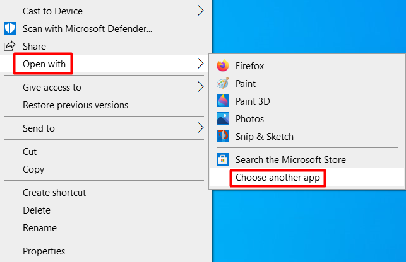The width and height of the screenshot is (406, 262).
Task: Click Delete in the context menu
Action: [x=36, y=210]
